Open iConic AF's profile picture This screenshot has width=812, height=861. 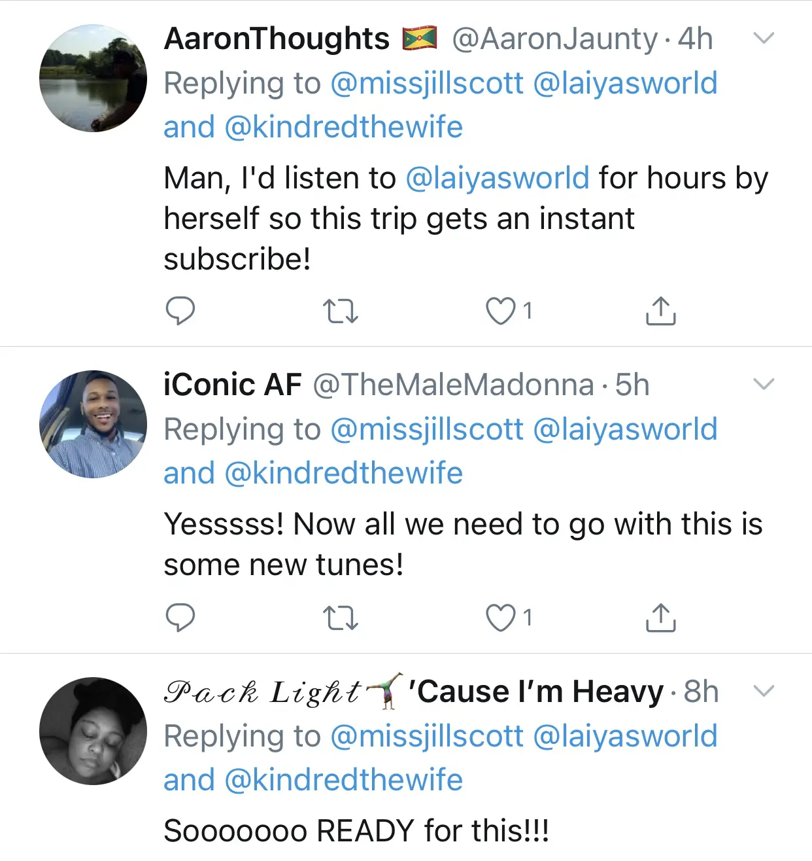pos(93,424)
